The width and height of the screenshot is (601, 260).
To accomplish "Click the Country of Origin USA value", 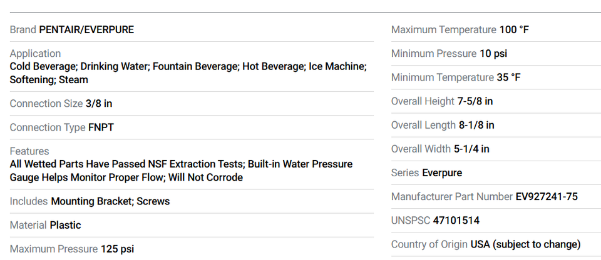I will coord(525,244).
